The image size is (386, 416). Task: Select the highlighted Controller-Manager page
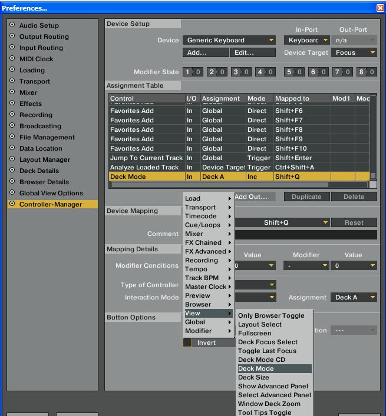[x=52, y=204]
